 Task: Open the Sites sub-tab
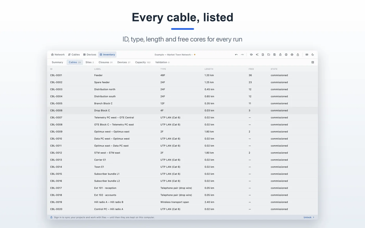(90, 62)
